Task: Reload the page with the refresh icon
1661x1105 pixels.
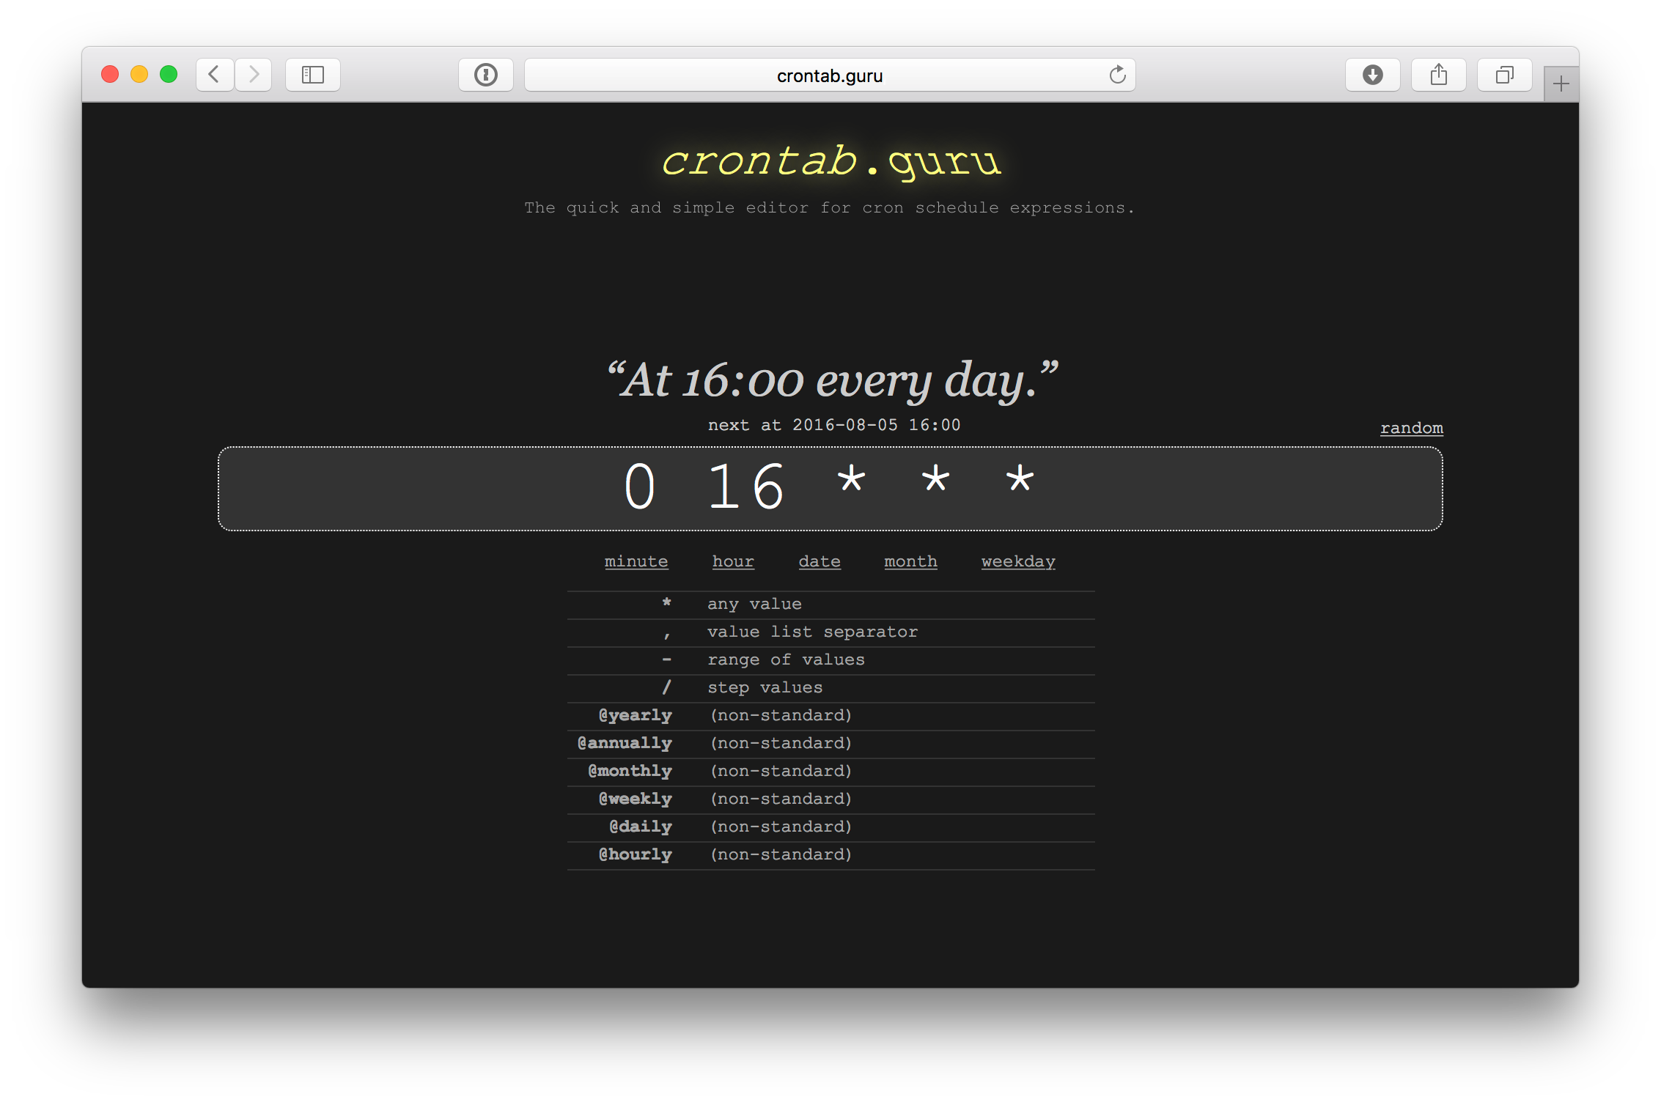Action: click(x=1117, y=75)
